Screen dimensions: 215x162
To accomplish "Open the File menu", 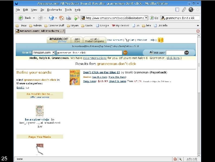I will 18,10.
